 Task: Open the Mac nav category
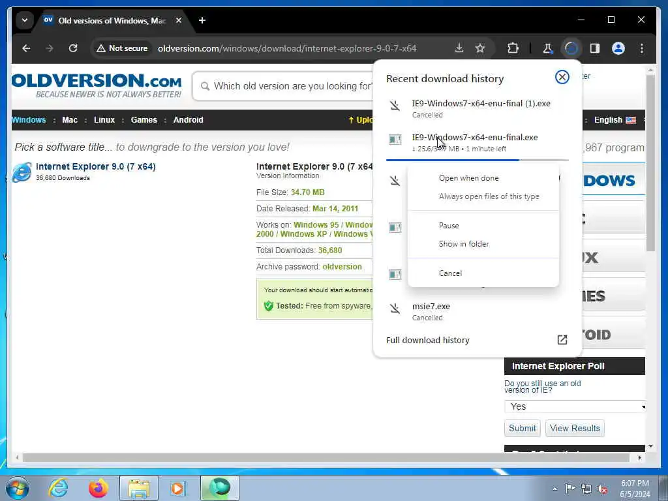click(70, 120)
